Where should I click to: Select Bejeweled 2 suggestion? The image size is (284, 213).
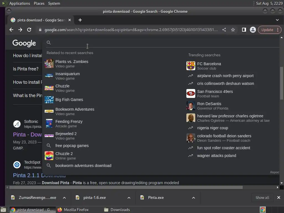coord(66,136)
